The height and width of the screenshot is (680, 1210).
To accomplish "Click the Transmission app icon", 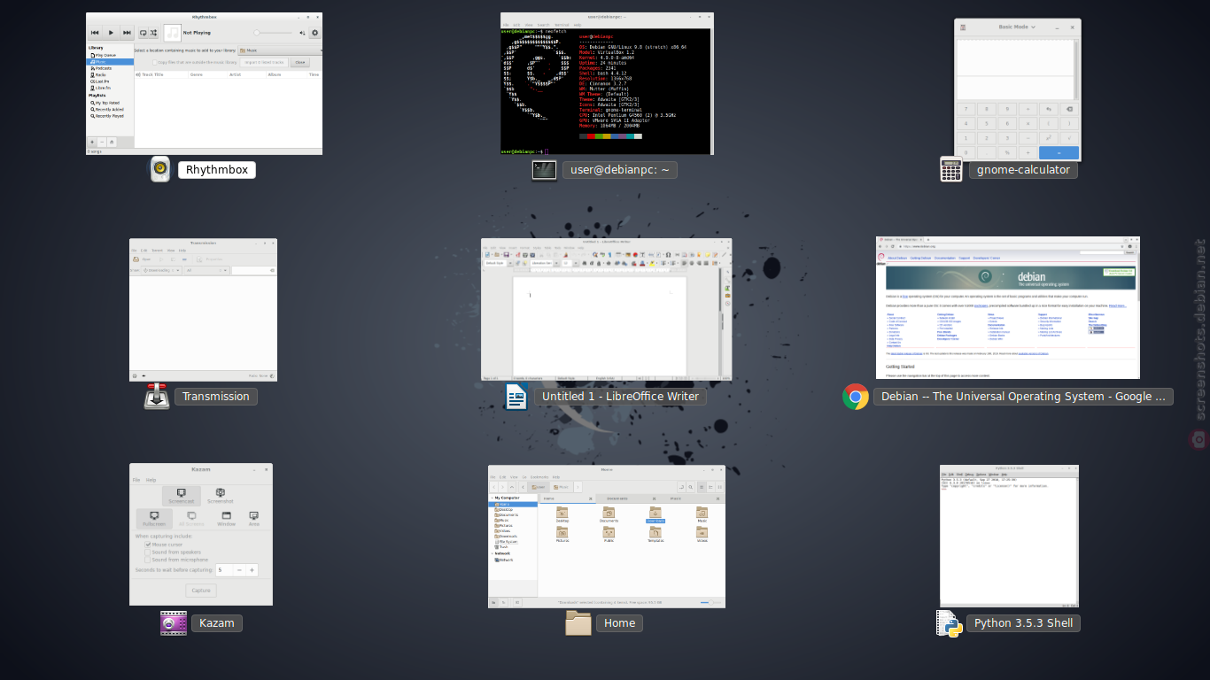I will click(x=157, y=396).
